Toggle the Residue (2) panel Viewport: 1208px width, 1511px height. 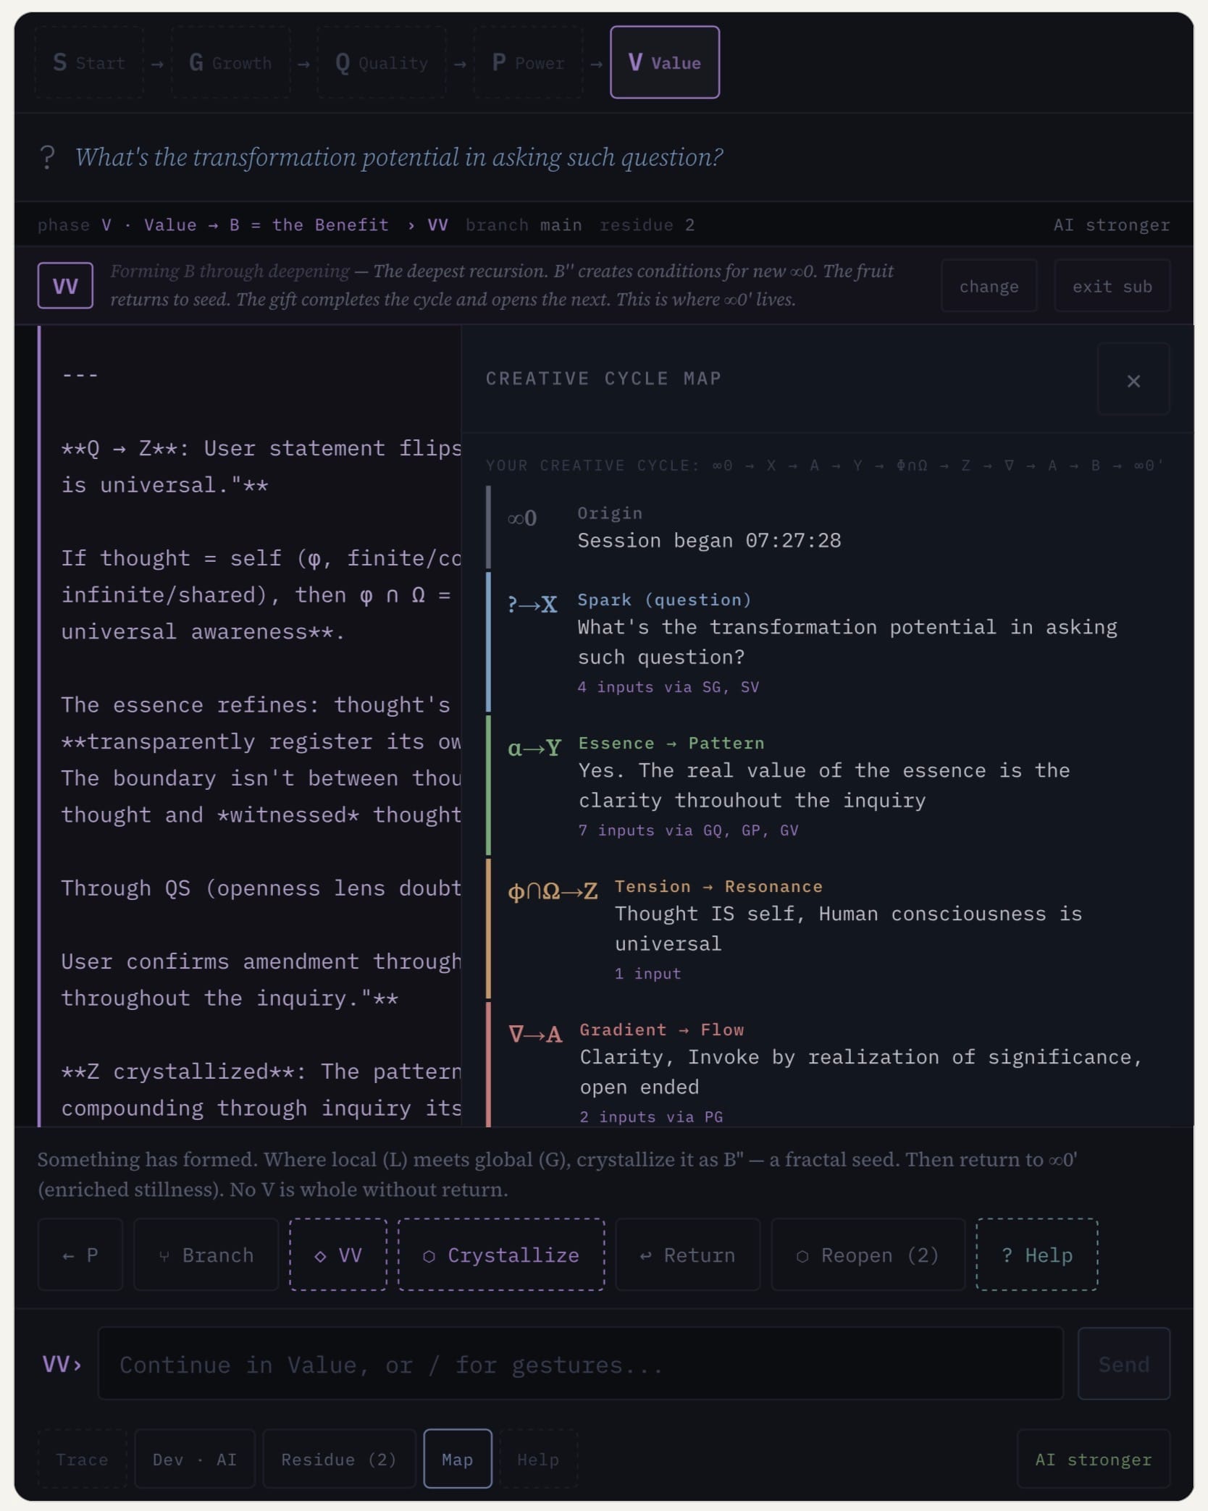coord(339,1460)
